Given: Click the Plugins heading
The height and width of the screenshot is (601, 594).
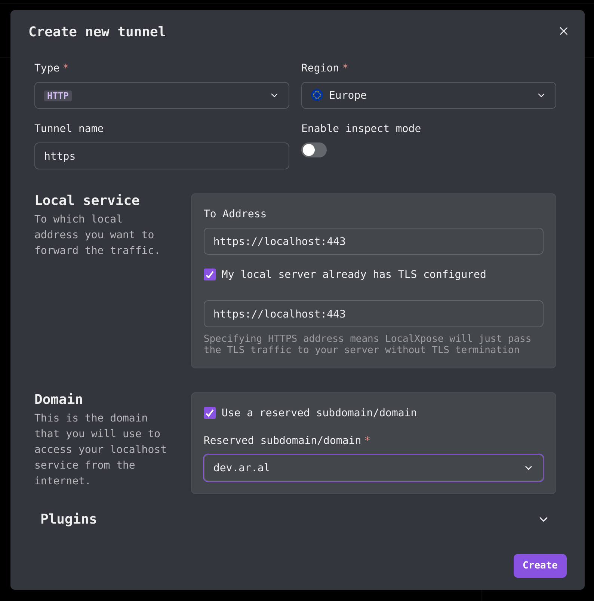Looking at the screenshot, I should [x=69, y=519].
